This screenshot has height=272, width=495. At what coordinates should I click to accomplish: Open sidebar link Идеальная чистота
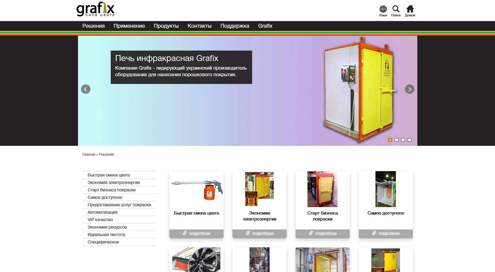pos(119,235)
